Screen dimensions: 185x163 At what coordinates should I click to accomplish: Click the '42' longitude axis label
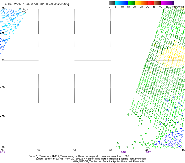point(147,150)
